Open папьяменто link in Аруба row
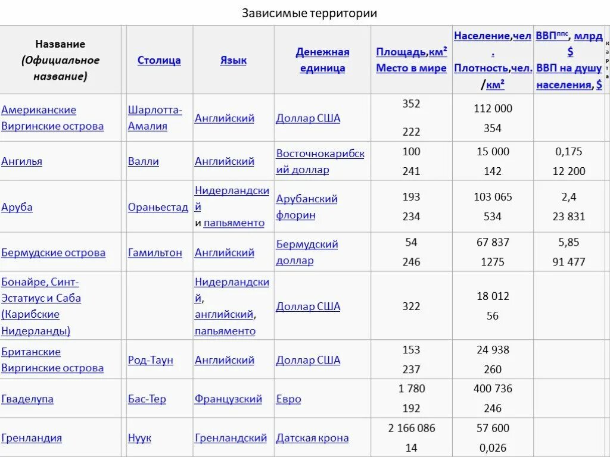Screen dimensions: 610x457 coord(234,223)
